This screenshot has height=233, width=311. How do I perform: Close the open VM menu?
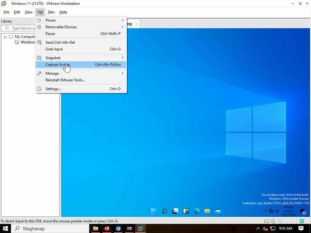[40, 12]
